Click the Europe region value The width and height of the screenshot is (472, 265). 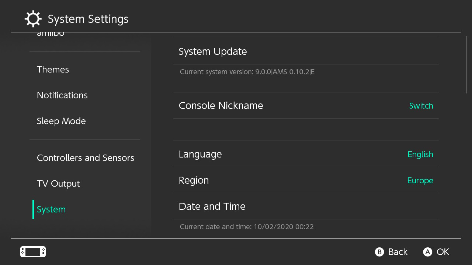pos(420,181)
